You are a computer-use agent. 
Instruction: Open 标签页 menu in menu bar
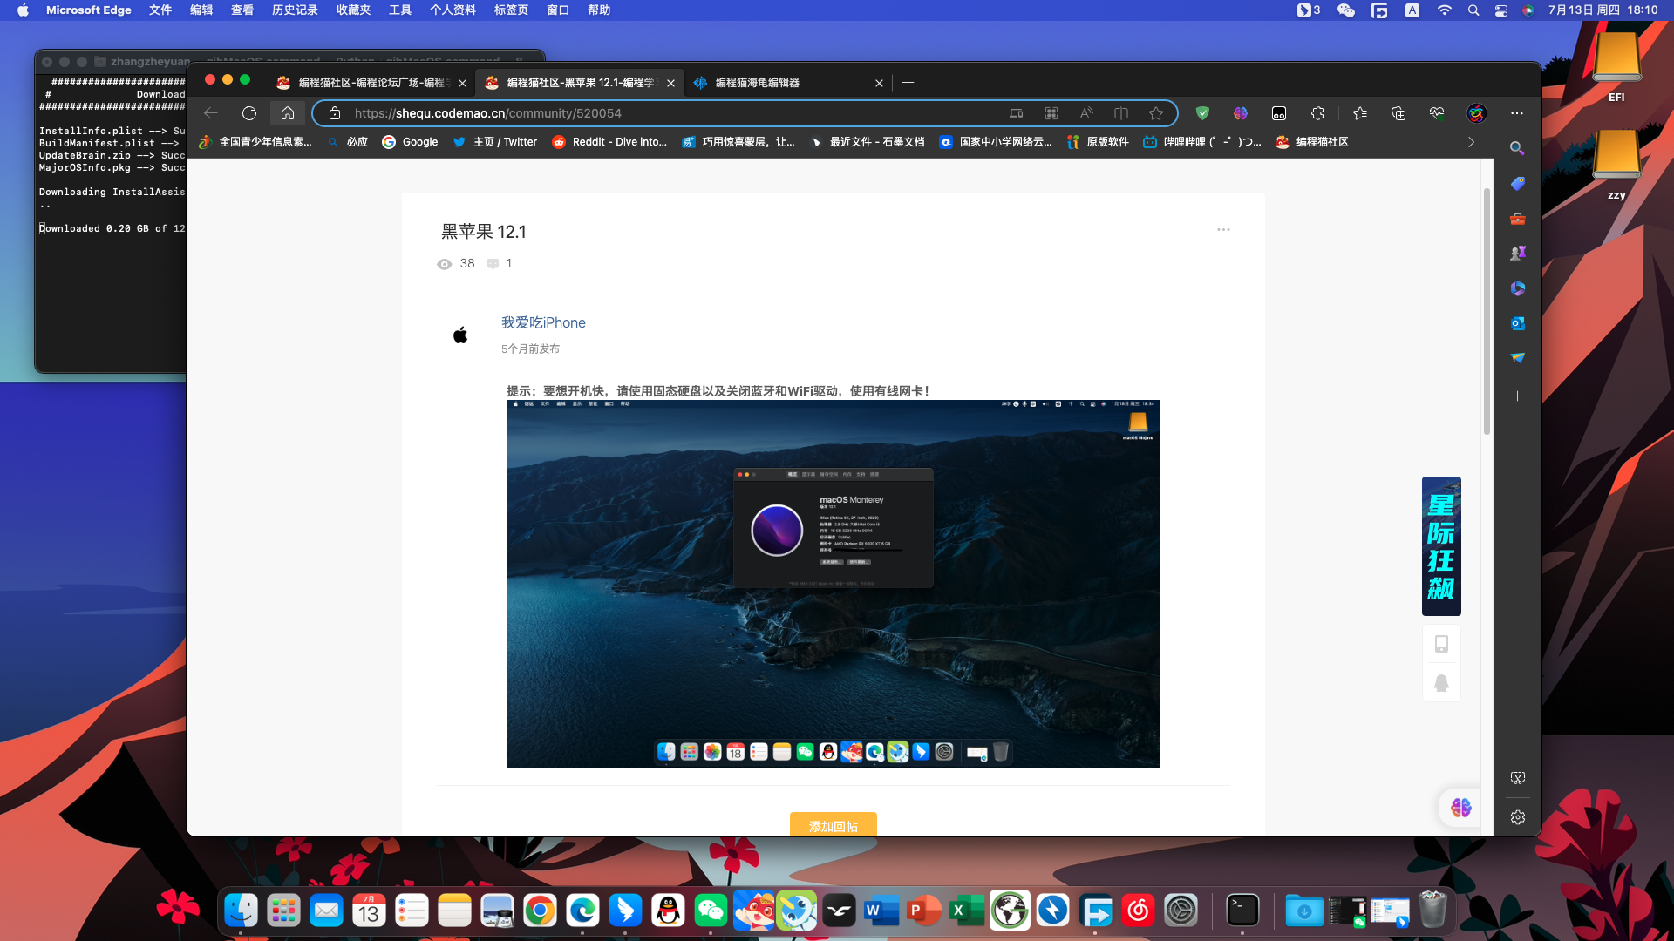[x=511, y=10]
